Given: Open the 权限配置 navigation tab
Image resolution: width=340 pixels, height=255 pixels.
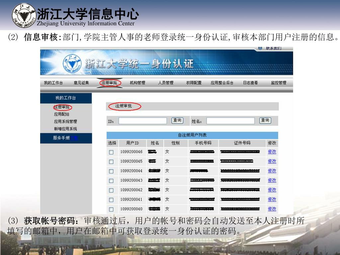Looking at the screenshot, I should tap(194, 83).
